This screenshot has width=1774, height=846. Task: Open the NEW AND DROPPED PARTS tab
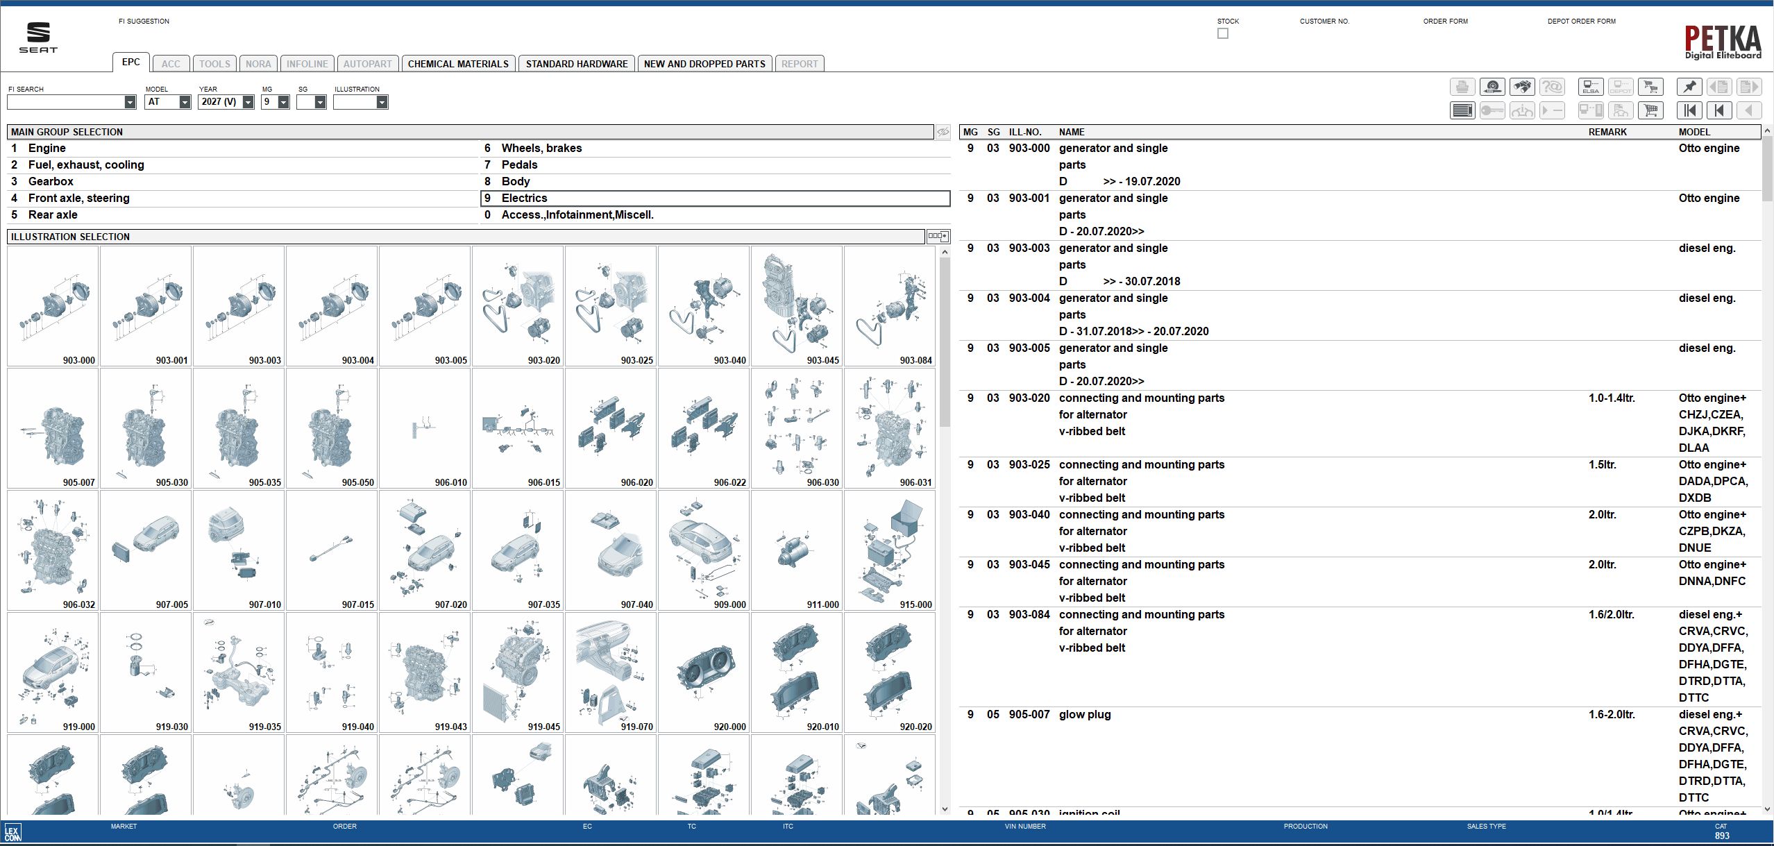pos(704,63)
